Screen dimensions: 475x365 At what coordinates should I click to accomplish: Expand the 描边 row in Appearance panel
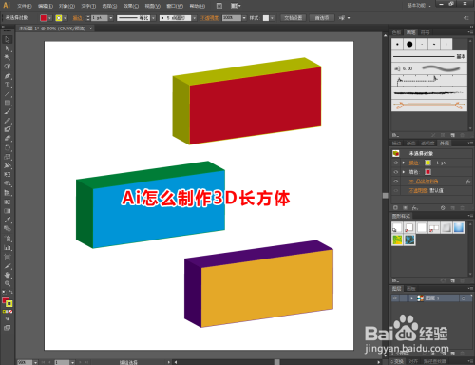coord(404,163)
